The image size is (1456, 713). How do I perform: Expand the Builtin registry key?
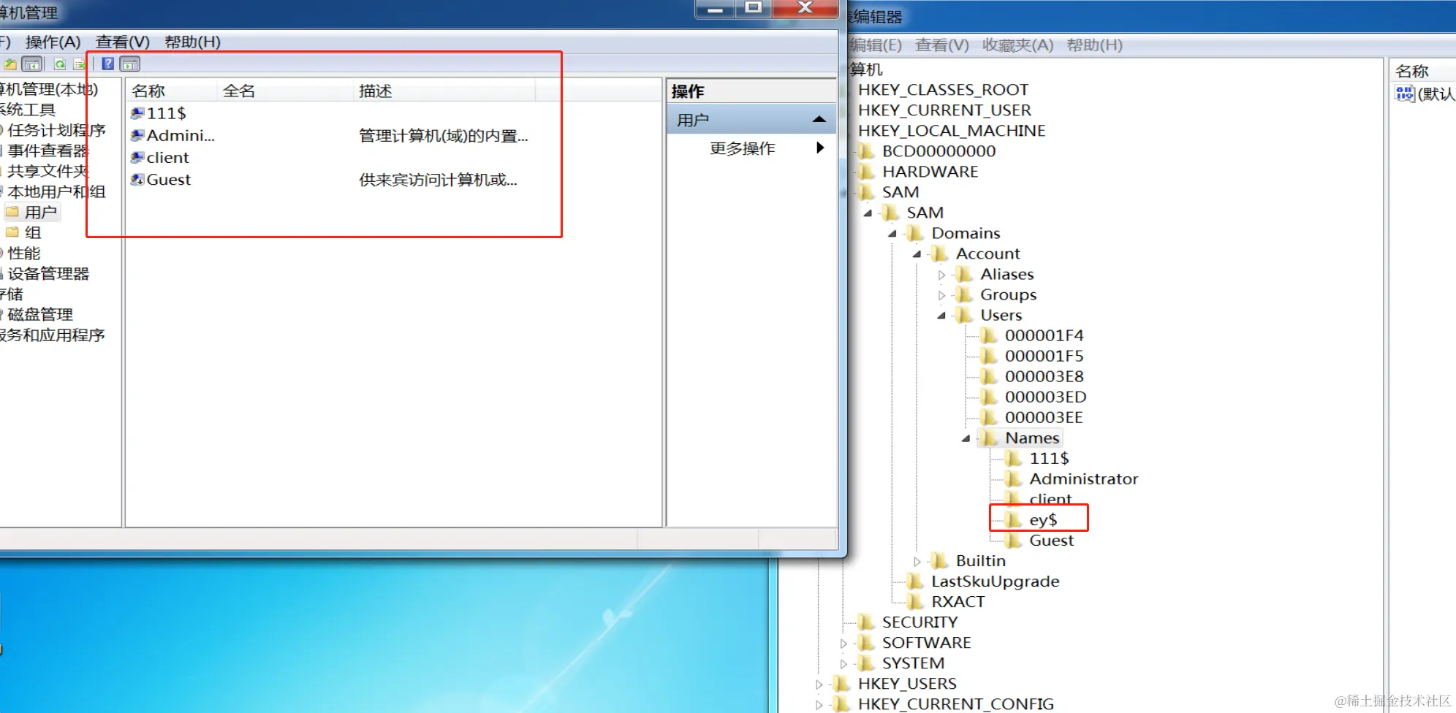pyautogui.click(x=917, y=561)
